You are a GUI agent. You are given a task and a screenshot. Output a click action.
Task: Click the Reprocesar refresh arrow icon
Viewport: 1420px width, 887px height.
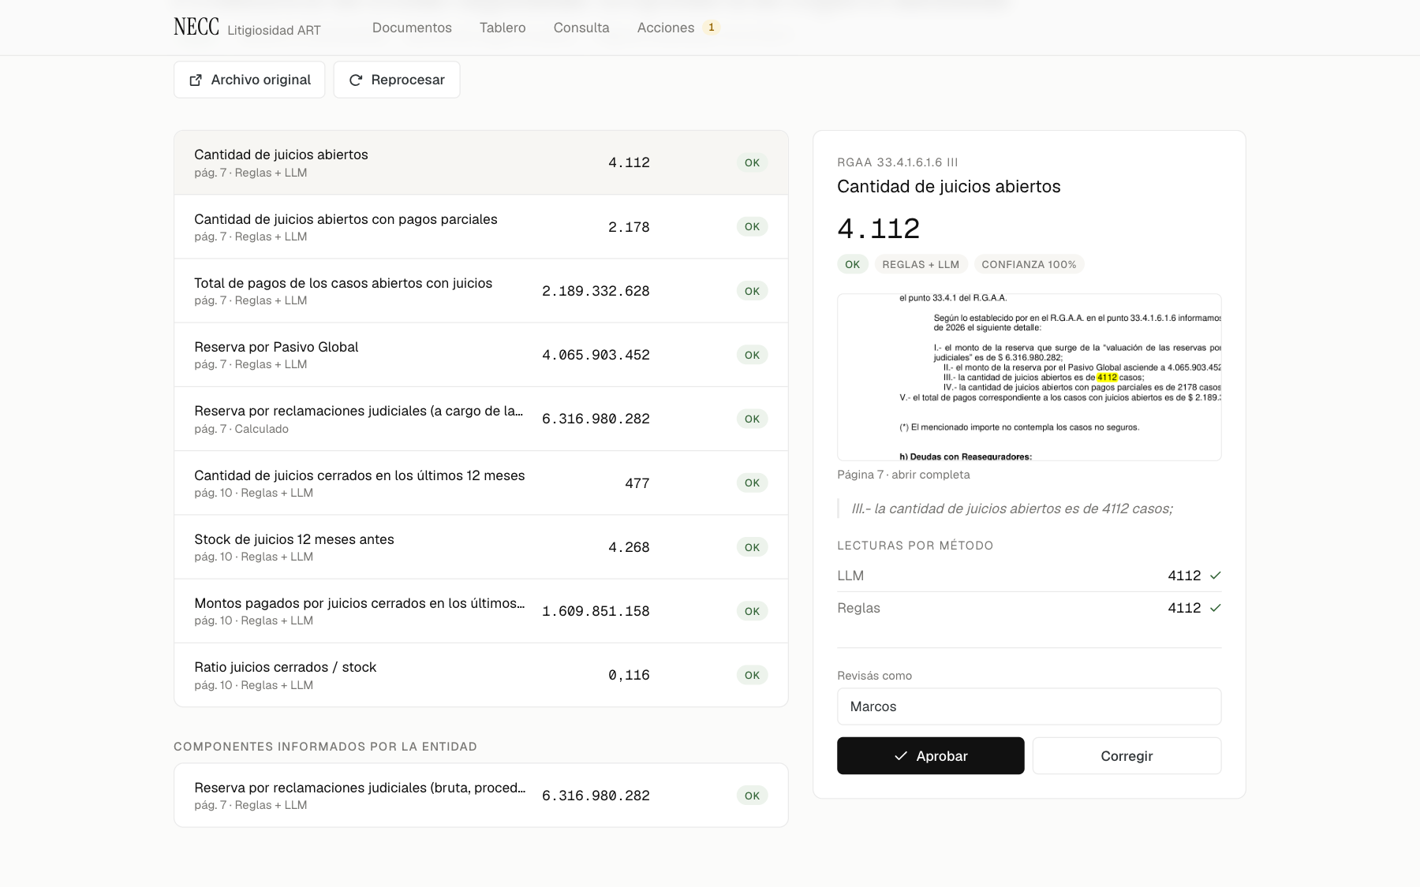tap(356, 80)
